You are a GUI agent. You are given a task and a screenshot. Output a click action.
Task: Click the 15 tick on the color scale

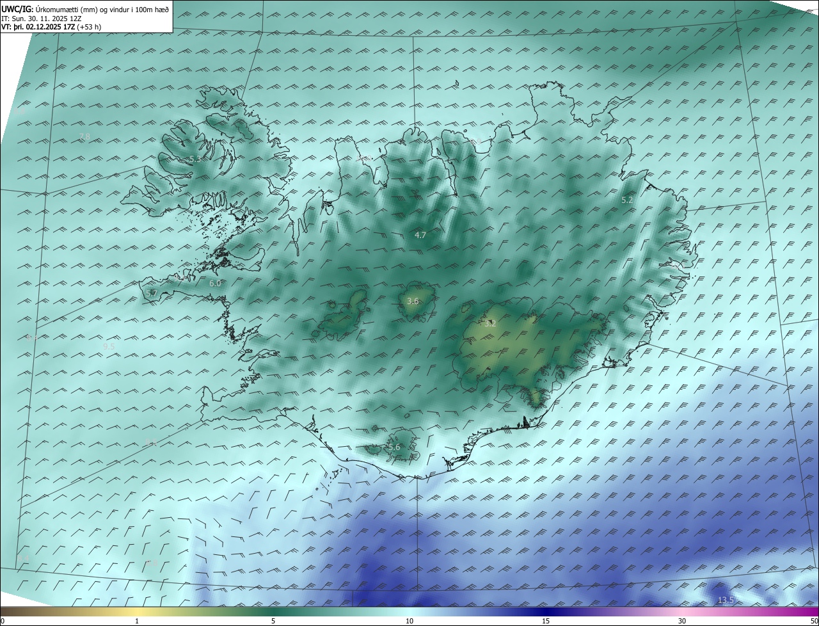pyautogui.click(x=546, y=621)
